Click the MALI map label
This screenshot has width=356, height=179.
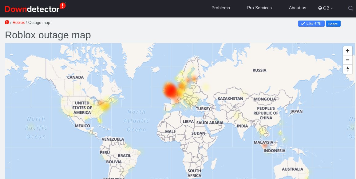[170, 131]
